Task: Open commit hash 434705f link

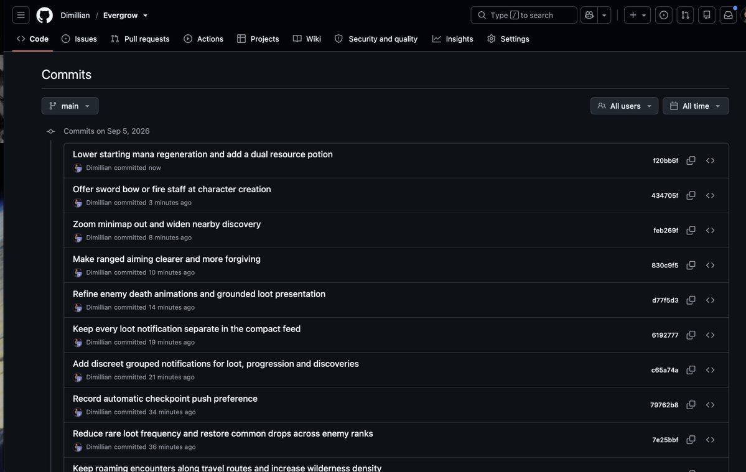Action: [664, 196]
